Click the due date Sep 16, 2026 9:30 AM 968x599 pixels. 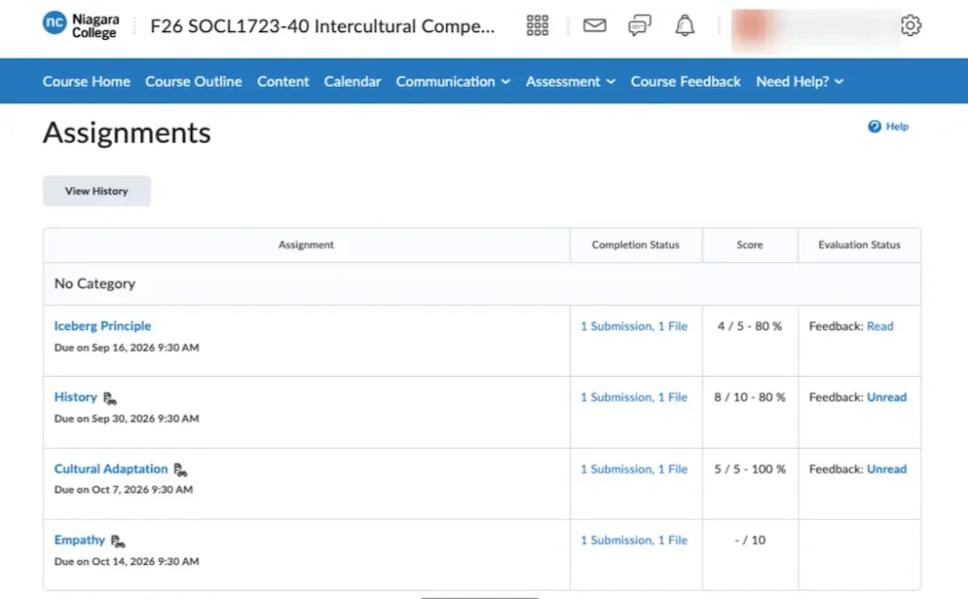145,348
